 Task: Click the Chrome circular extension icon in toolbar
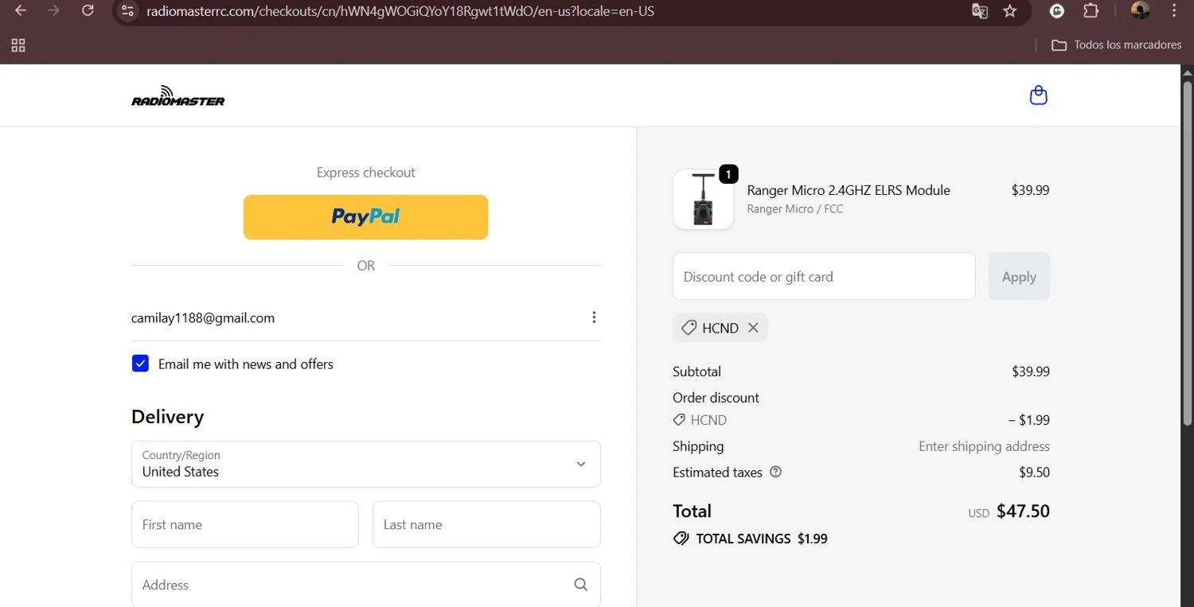point(1057,11)
